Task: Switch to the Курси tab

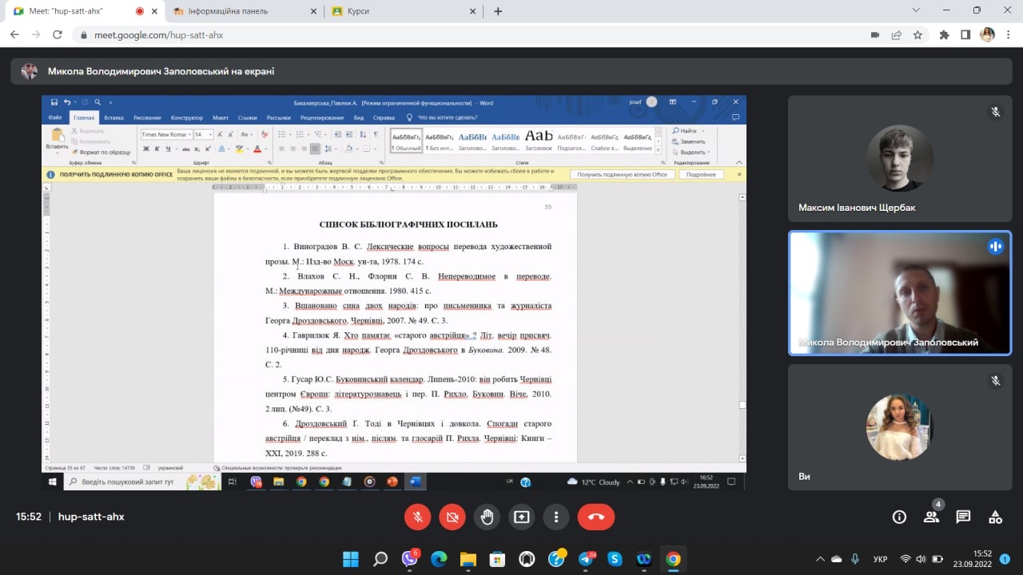Action: pos(400,11)
